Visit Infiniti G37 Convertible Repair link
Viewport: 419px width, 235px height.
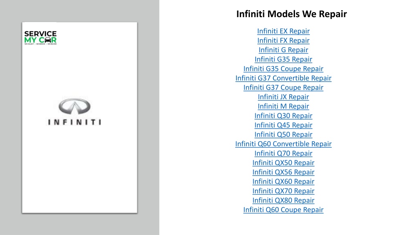(x=283, y=78)
